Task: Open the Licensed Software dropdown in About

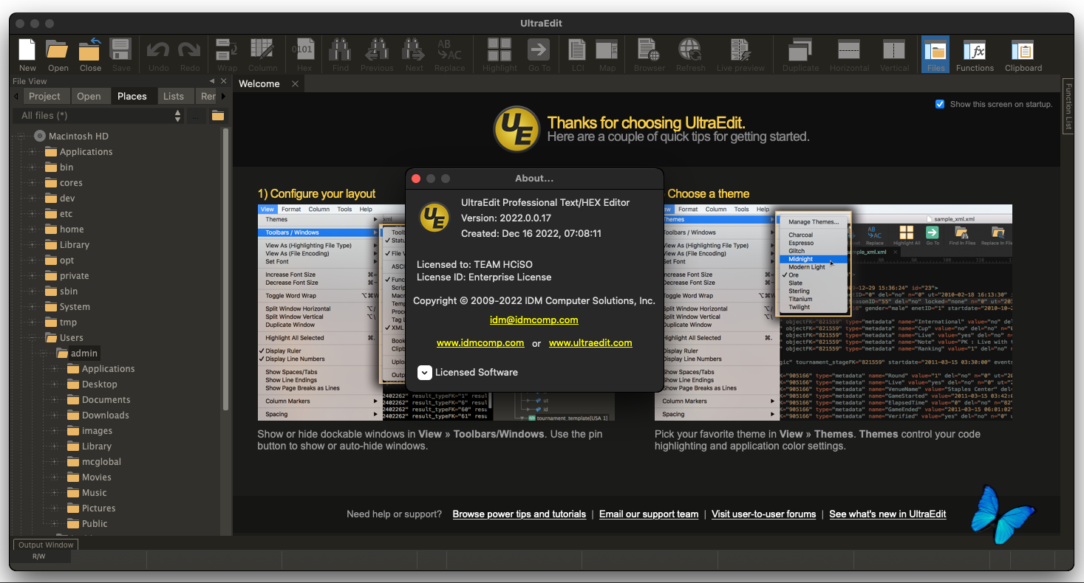Action: (x=424, y=373)
